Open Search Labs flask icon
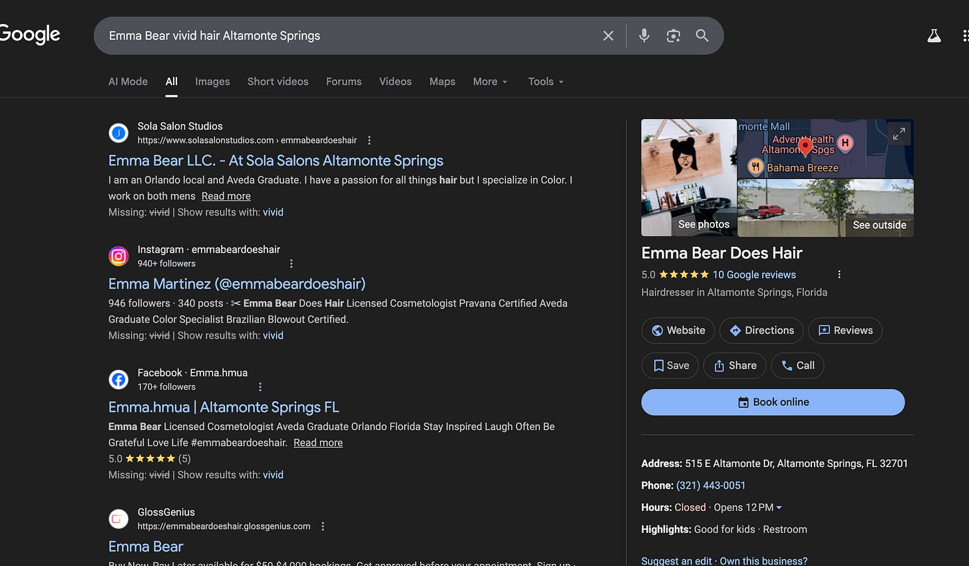Viewport: 969px width, 566px height. pyautogui.click(x=934, y=36)
